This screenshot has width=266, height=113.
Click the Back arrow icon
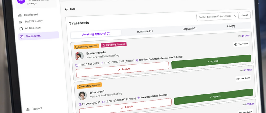[67, 9]
